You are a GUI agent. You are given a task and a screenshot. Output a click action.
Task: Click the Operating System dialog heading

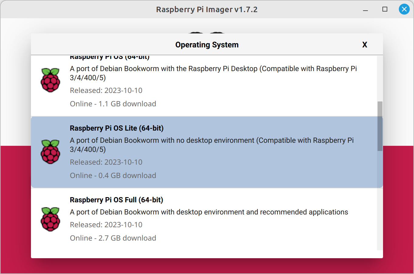(207, 45)
